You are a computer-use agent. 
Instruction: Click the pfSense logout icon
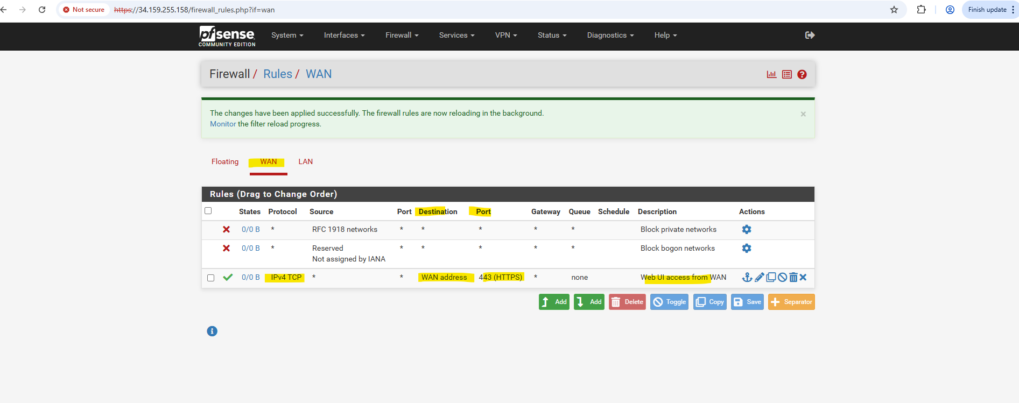click(810, 35)
